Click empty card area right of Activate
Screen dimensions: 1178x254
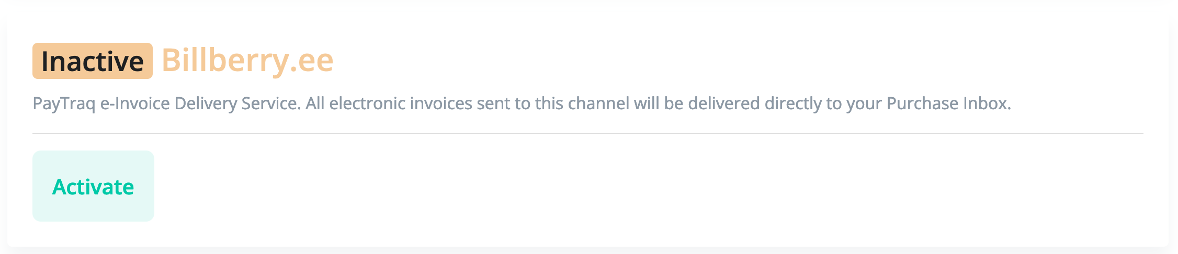coord(628,187)
